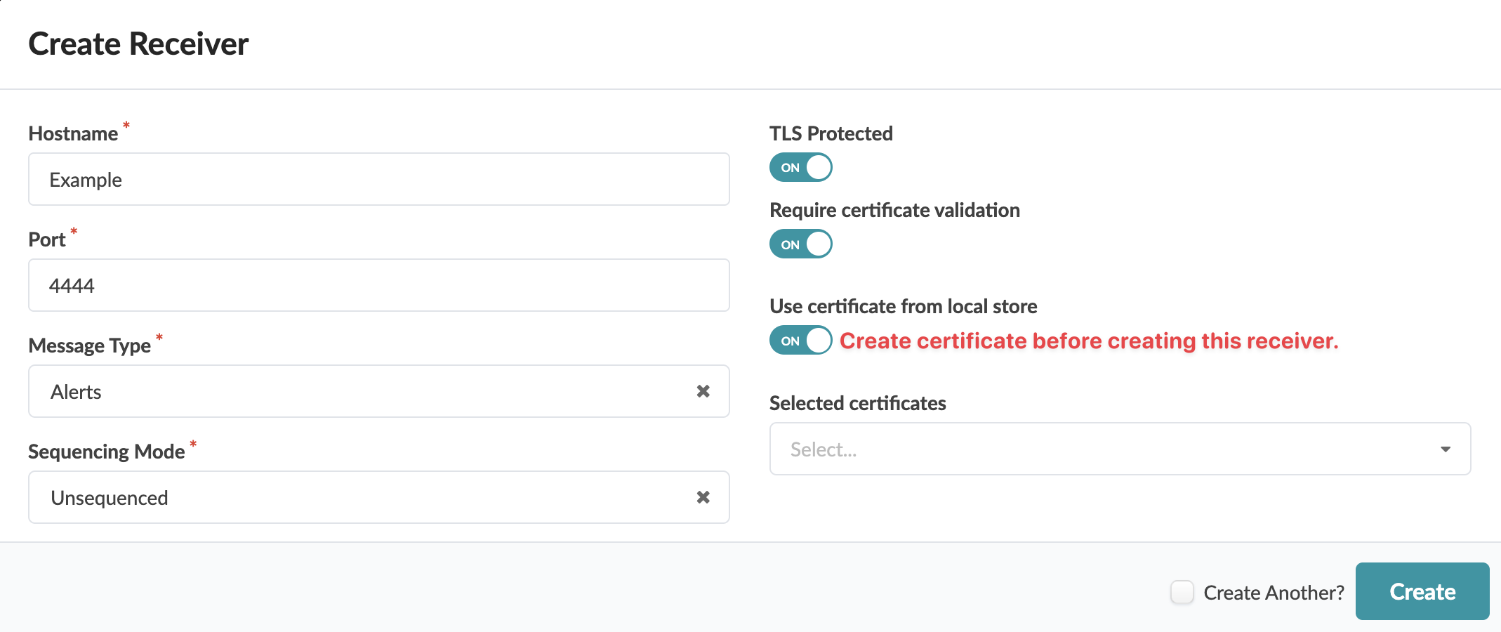
Task: Clear the Alerts message type selection
Action: pyautogui.click(x=703, y=391)
